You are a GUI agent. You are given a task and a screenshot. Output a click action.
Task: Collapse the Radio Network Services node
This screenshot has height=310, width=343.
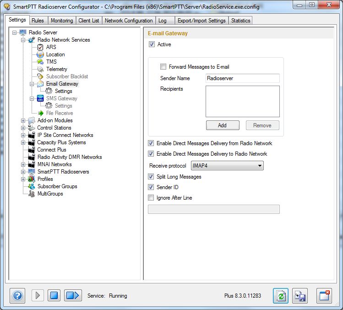pyautogui.click(x=23, y=40)
